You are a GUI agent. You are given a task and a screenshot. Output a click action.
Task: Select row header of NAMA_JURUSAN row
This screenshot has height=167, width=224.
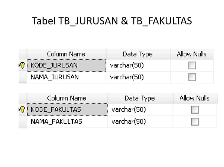23,77
